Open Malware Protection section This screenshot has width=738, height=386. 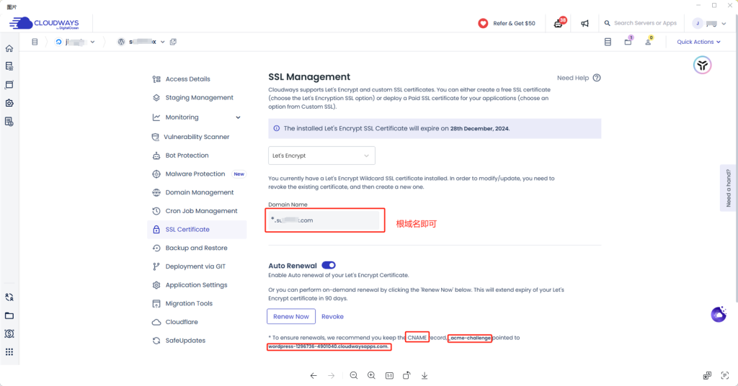(x=197, y=174)
